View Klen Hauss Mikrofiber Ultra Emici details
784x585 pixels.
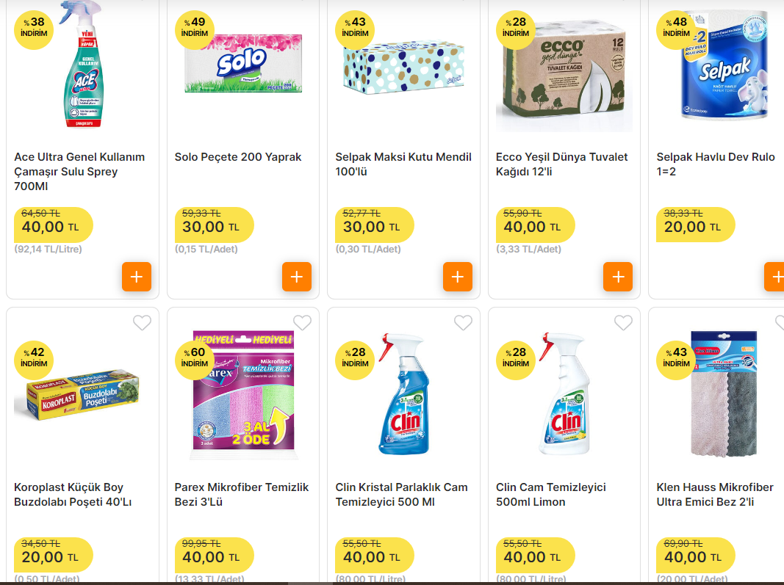coord(714,495)
